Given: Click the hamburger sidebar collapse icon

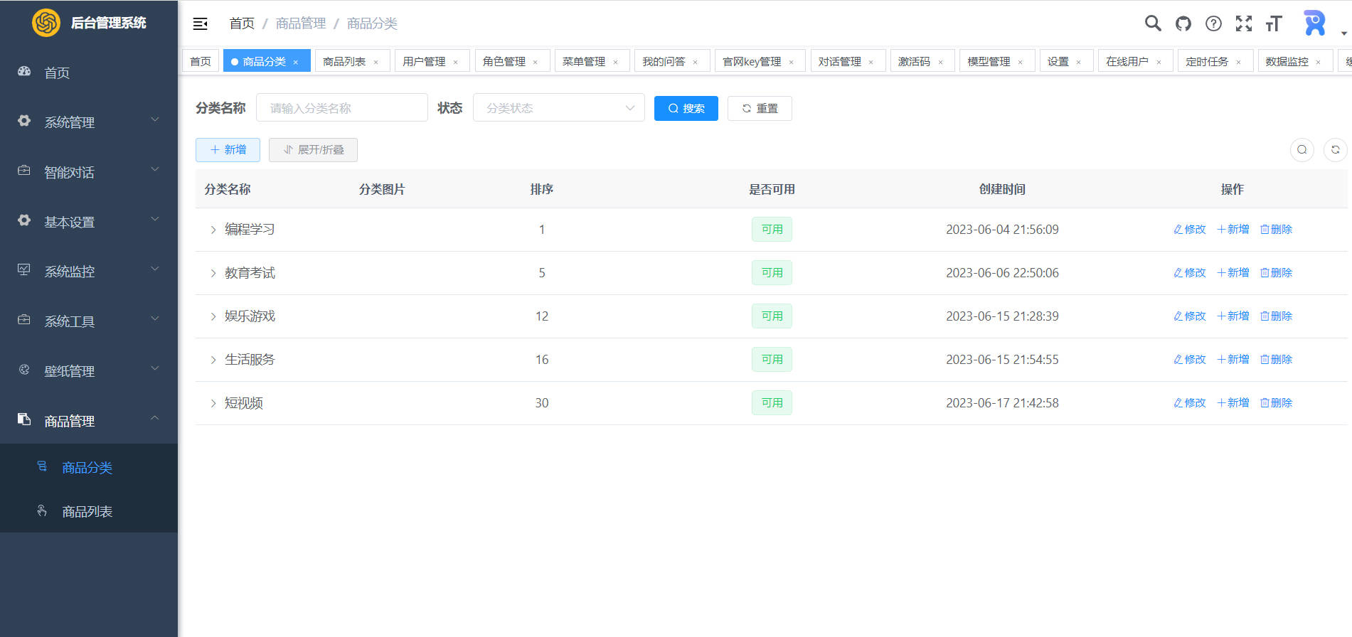Looking at the screenshot, I should 200,23.
